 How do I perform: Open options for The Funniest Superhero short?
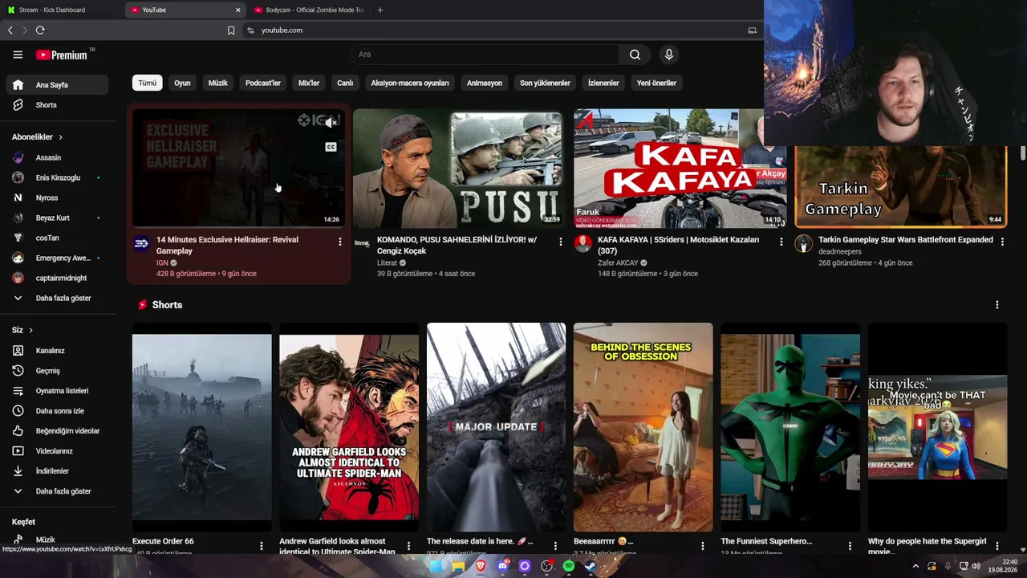click(850, 546)
